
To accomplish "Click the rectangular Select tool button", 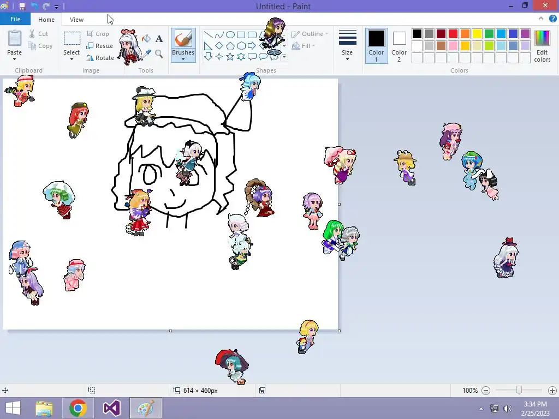I will tap(72, 38).
